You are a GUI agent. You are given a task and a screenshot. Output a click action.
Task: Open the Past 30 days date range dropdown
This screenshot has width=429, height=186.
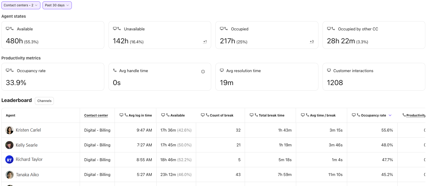57,5
